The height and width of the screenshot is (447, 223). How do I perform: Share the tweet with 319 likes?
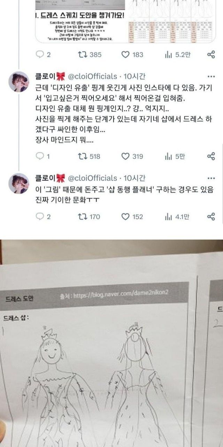click(x=211, y=156)
